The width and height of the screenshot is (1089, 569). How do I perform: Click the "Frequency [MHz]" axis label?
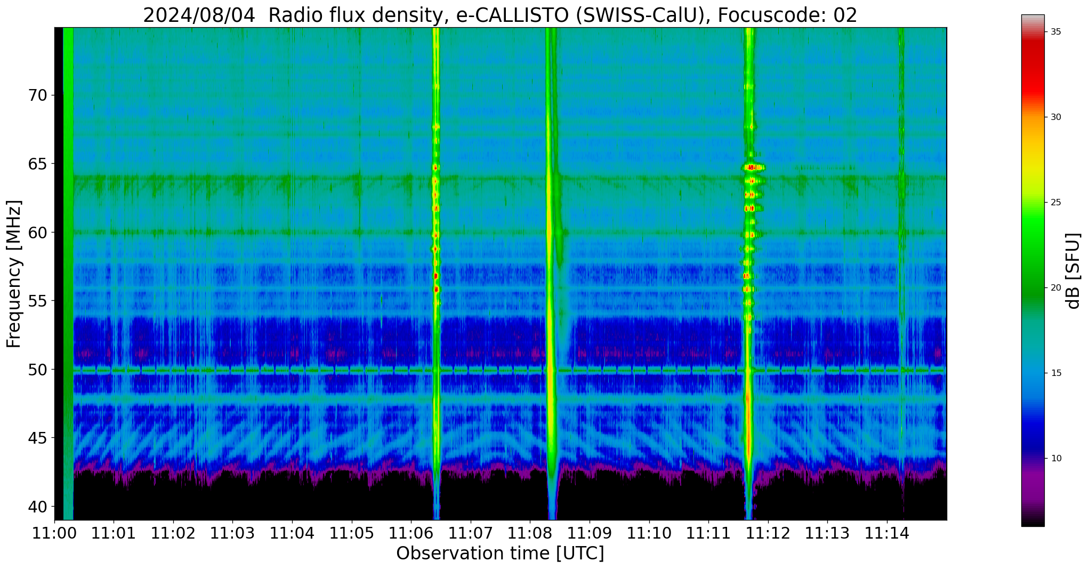click(14, 274)
